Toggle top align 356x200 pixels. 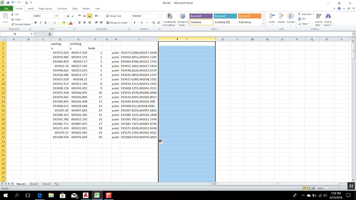pyautogui.click(x=80, y=16)
